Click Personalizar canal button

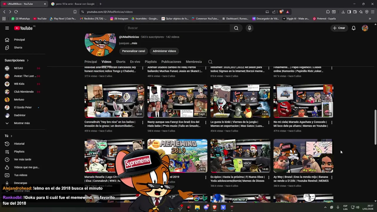(134, 51)
